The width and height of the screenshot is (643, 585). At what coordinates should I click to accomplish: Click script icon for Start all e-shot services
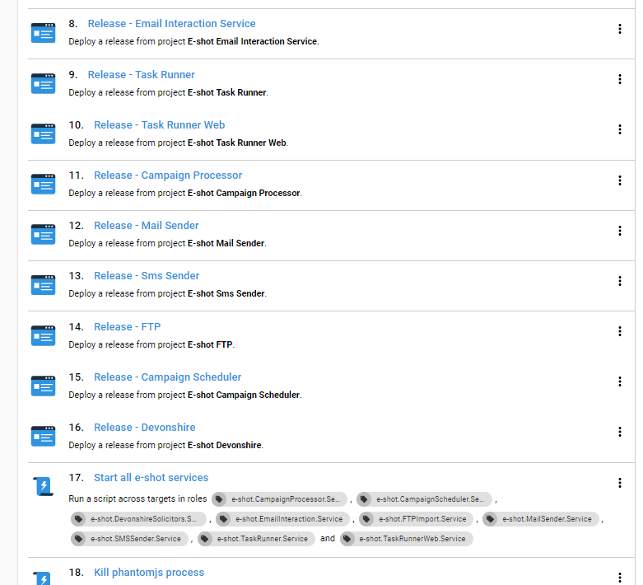(x=43, y=486)
